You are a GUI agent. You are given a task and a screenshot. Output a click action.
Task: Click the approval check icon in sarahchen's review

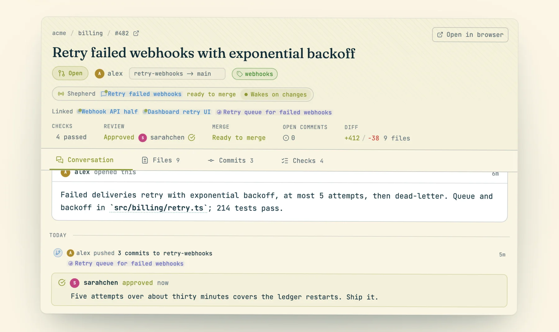click(62, 282)
